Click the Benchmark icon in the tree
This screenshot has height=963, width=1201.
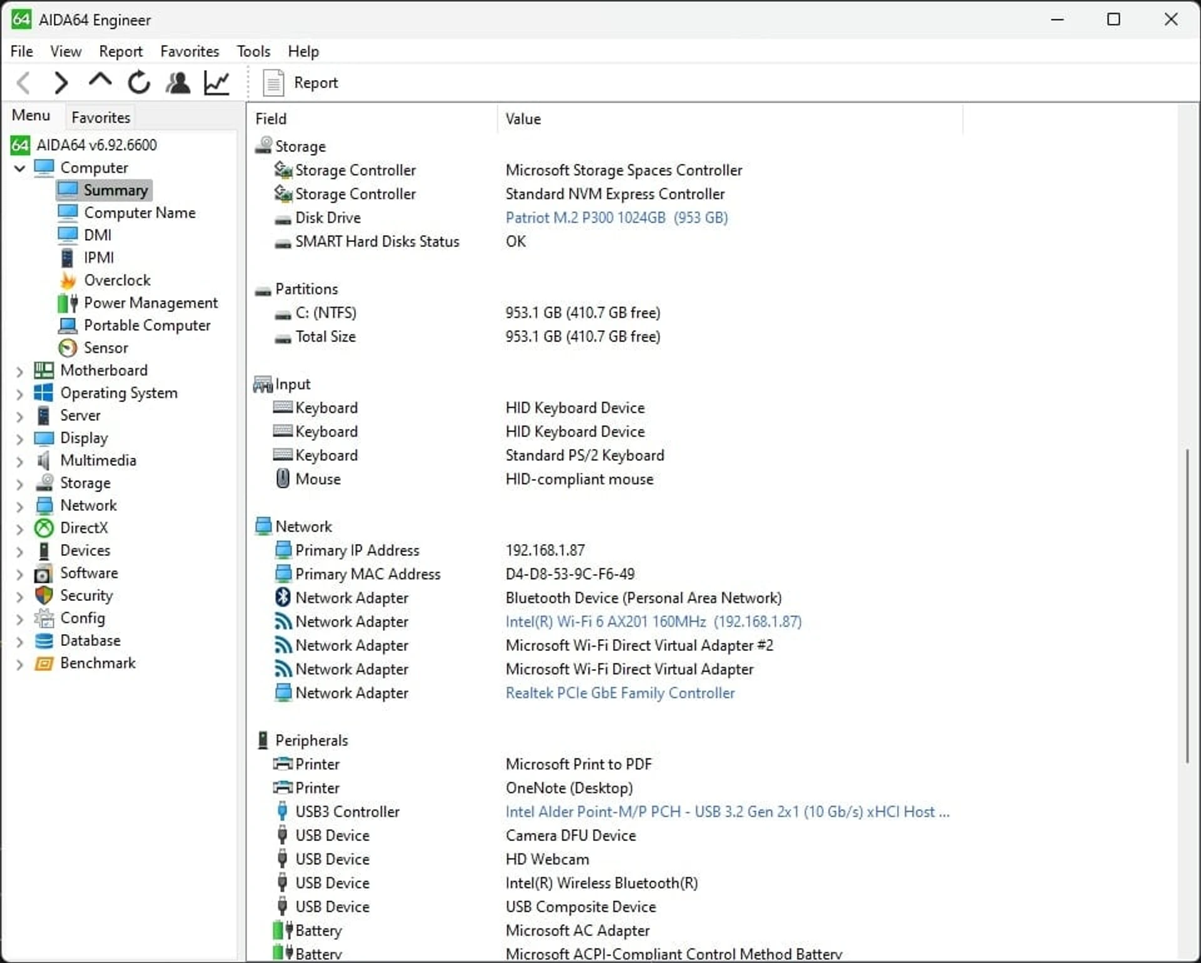point(44,663)
